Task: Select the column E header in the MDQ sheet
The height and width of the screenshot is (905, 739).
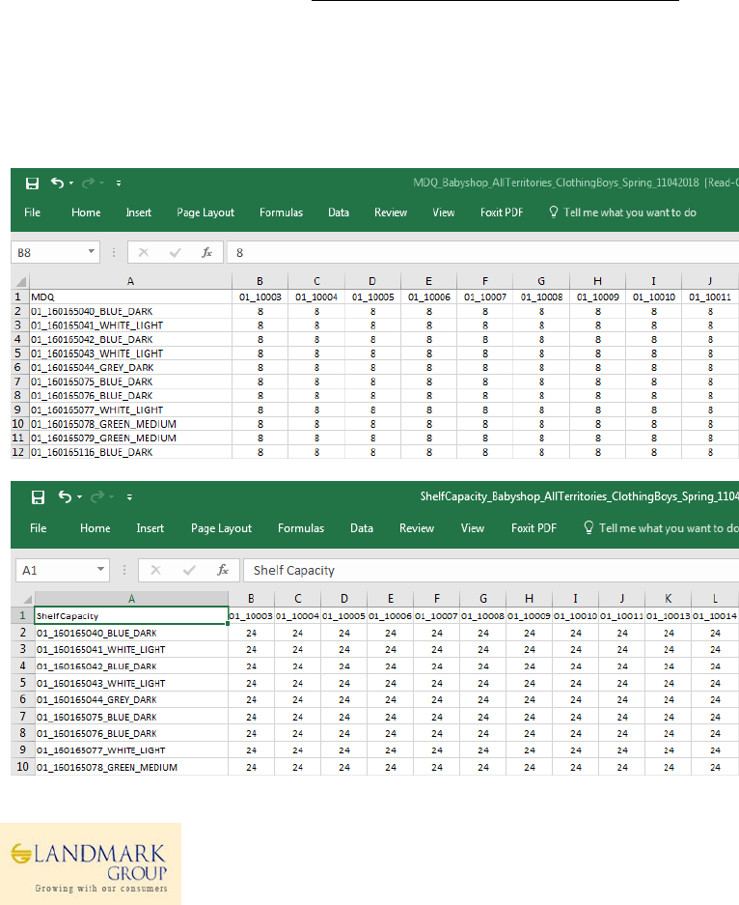Action: point(429,282)
